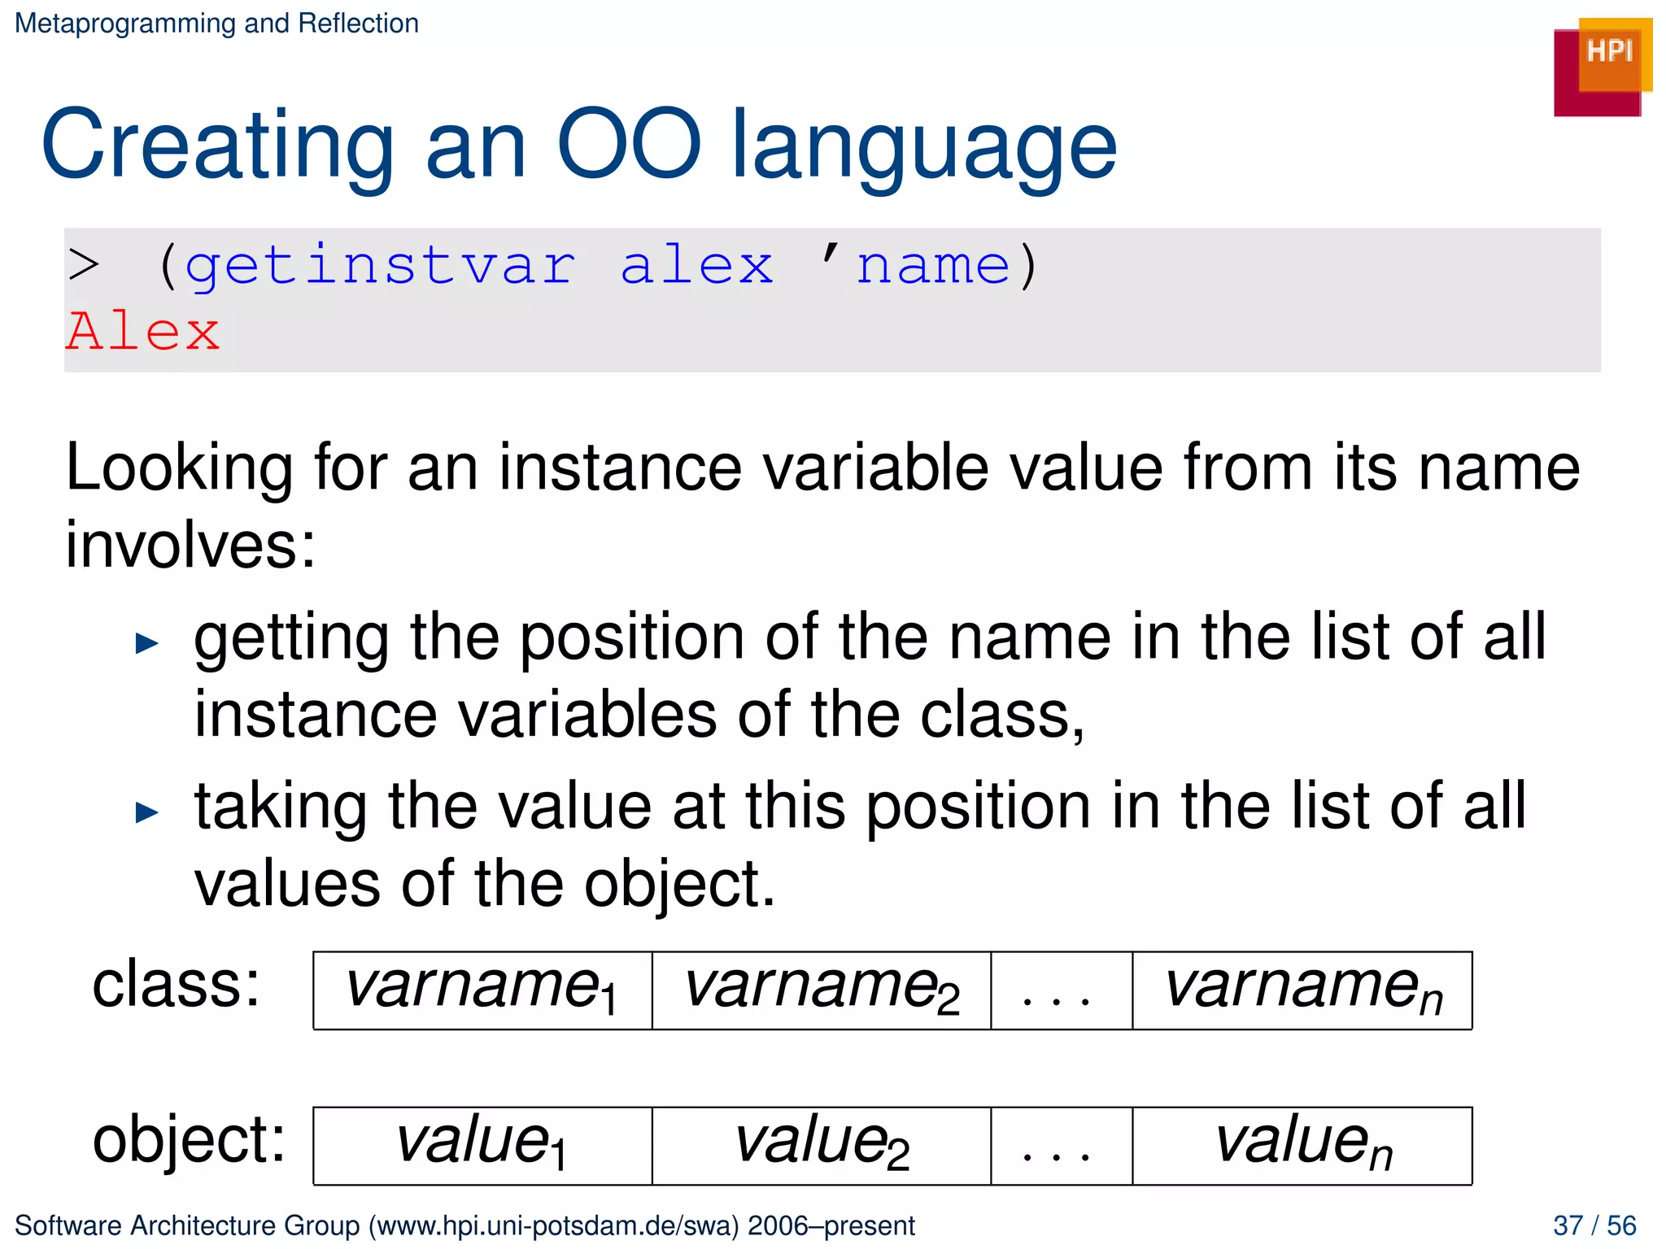The height and width of the screenshot is (1249, 1666).
Task: Click the first bullet triangle marker
Action: 146,644
